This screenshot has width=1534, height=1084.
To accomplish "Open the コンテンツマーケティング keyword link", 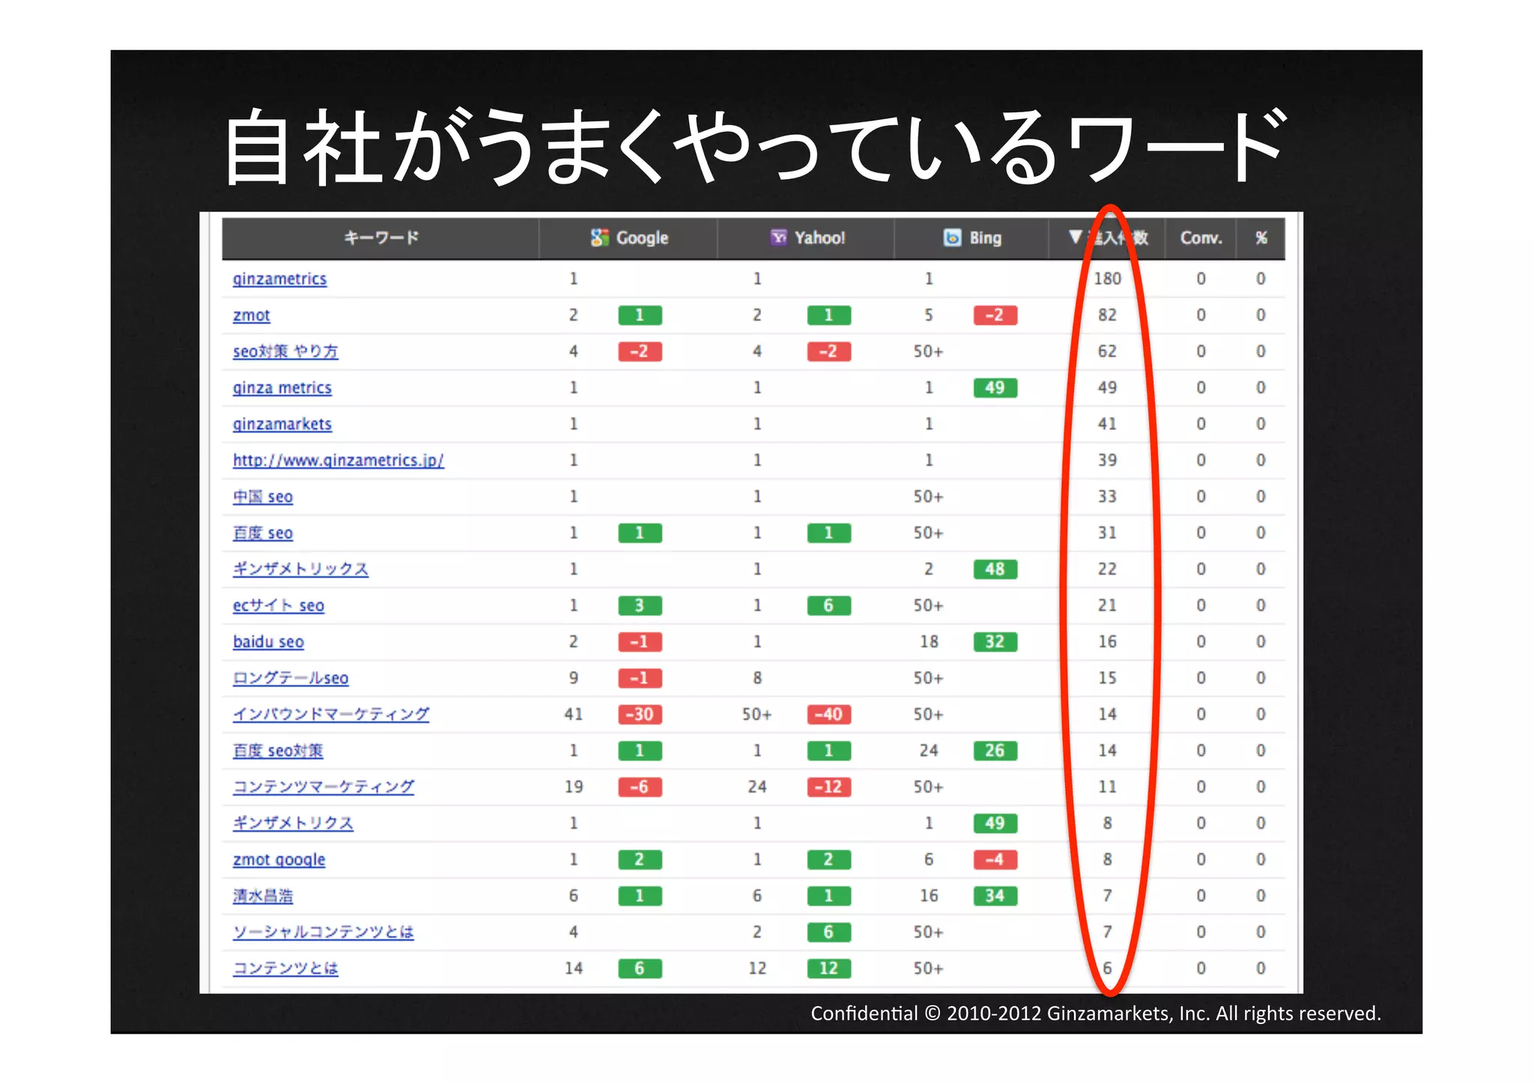I will point(323,787).
